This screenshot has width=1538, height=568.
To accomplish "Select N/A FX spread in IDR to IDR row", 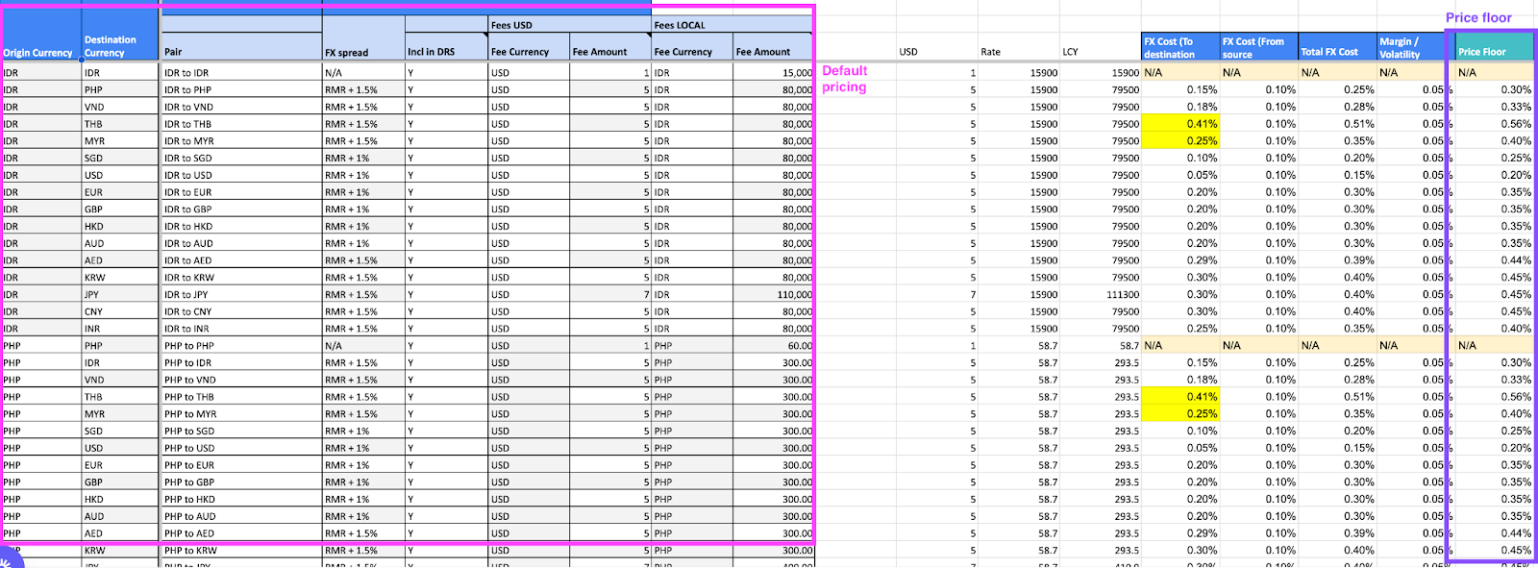I will point(363,72).
